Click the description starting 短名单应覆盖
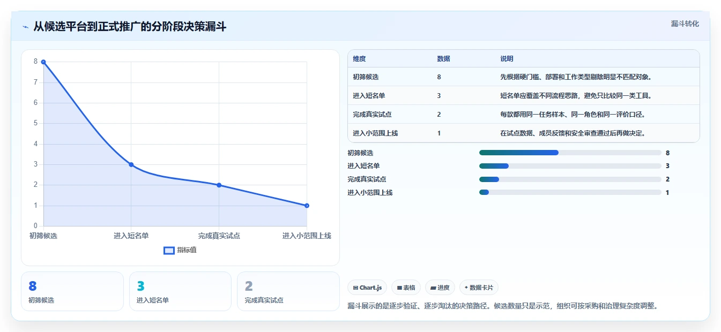The image size is (721, 332). 576,96
